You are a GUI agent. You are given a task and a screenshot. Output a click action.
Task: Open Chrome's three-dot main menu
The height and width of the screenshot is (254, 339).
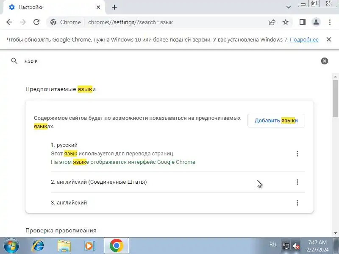(x=330, y=22)
